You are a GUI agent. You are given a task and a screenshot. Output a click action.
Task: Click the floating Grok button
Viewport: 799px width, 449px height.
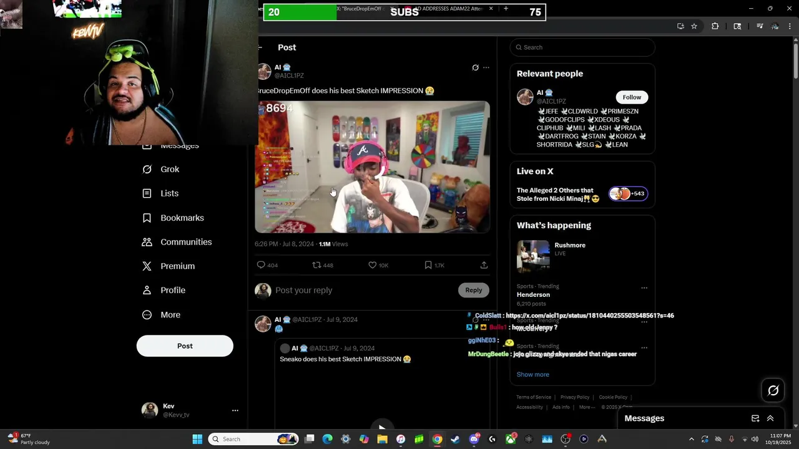pyautogui.click(x=773, y=390)
